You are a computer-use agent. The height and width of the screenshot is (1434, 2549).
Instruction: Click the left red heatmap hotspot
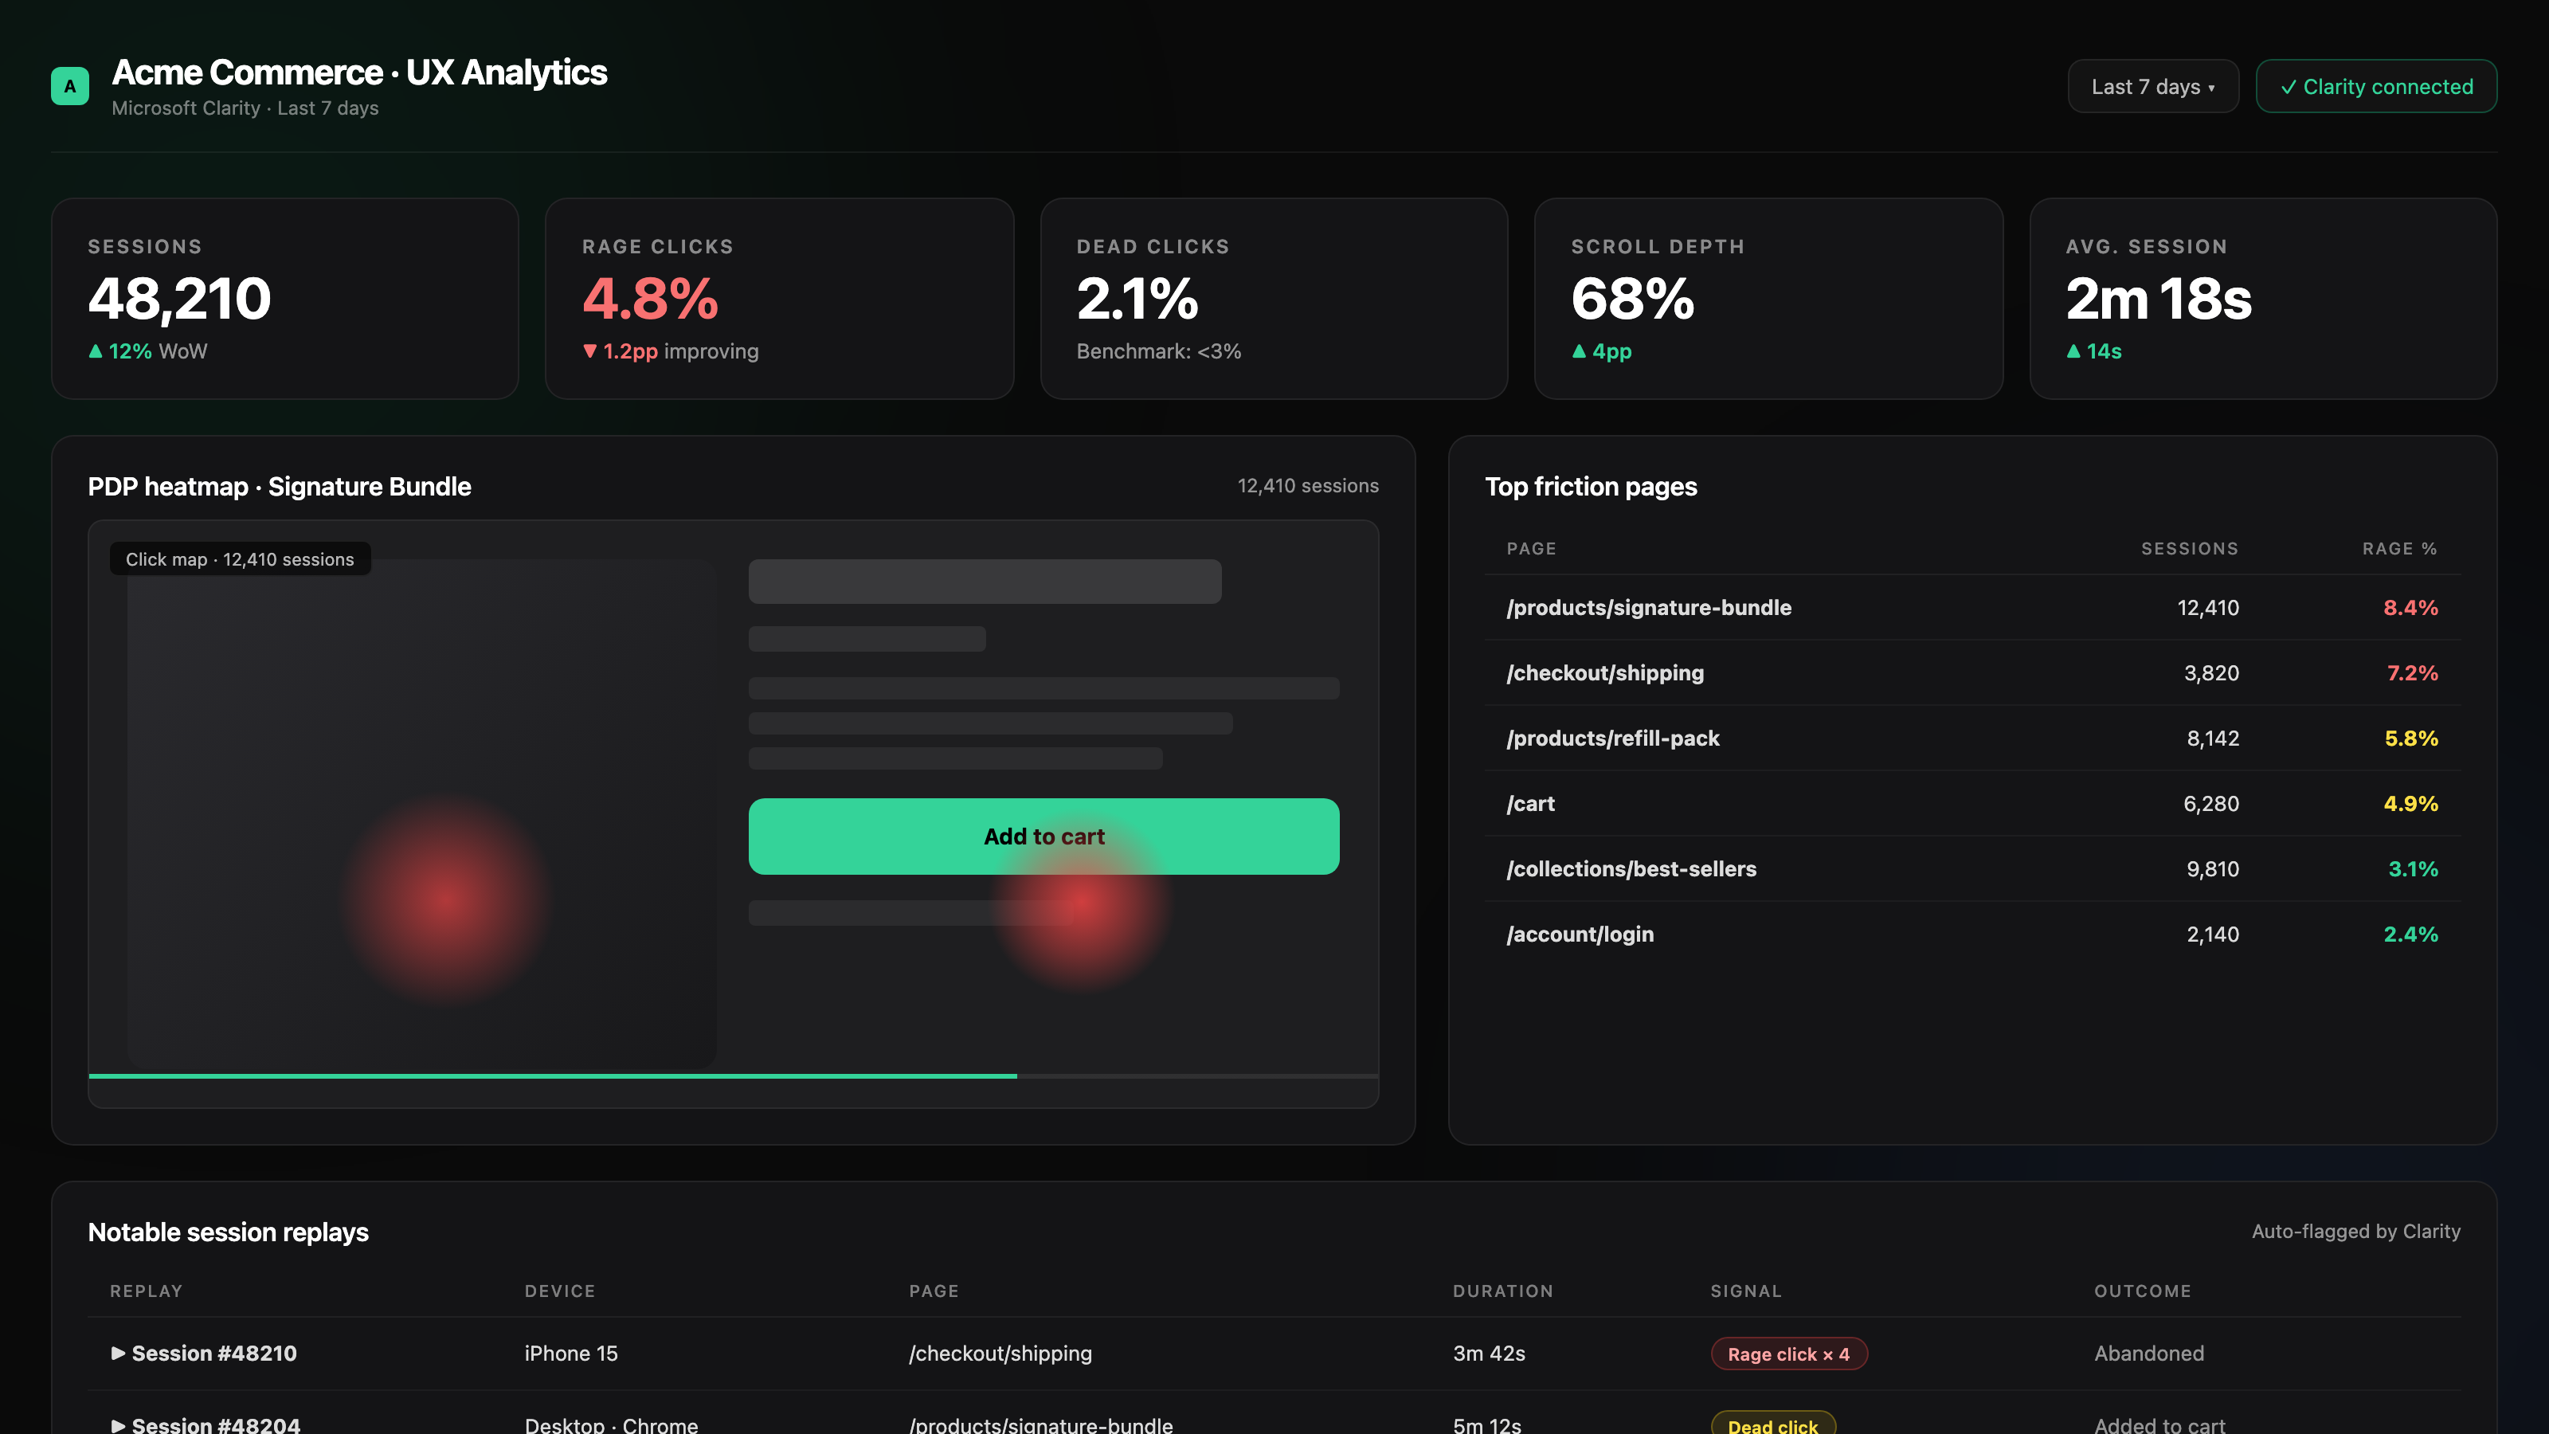pyautogui.click(x=447, y=899)
